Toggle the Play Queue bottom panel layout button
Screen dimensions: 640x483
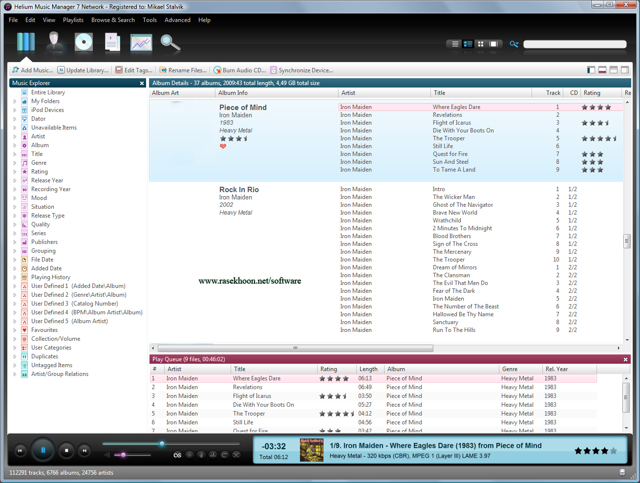pyautogui.click(x=602, y=70)
